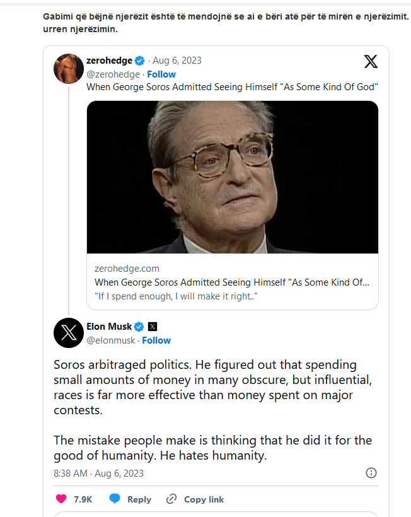The height and width of the screenshot is (517, 411).
Task: Open the @zerohedge handle link
Action: pyautogui.click(x=112, y=74)
